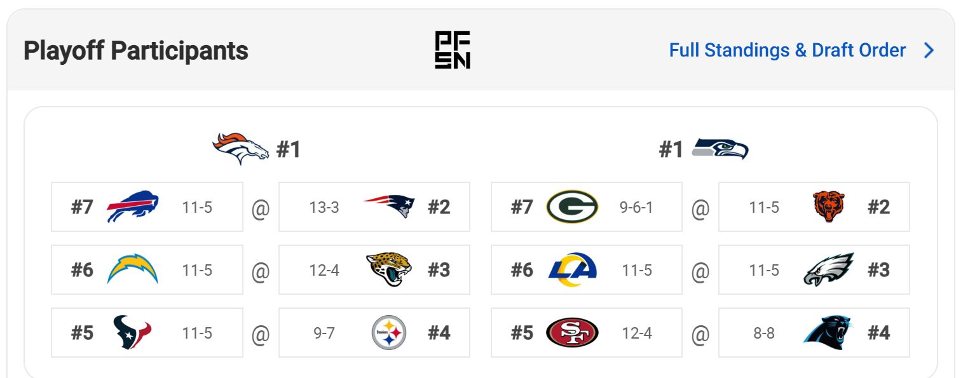Select the Buffalo Bills logo
Image resolution: width=963 pixels, height=378 pixels.
pyautogui.click(x=133, y=206)
